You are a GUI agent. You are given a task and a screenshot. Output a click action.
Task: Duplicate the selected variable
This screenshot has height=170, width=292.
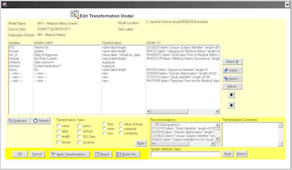(x=19, y=121)
